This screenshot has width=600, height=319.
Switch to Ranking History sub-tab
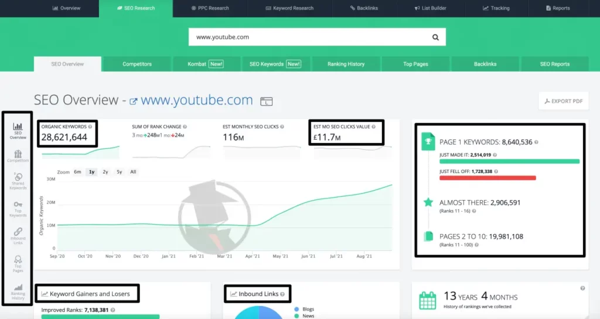click(x=346, y=64)
